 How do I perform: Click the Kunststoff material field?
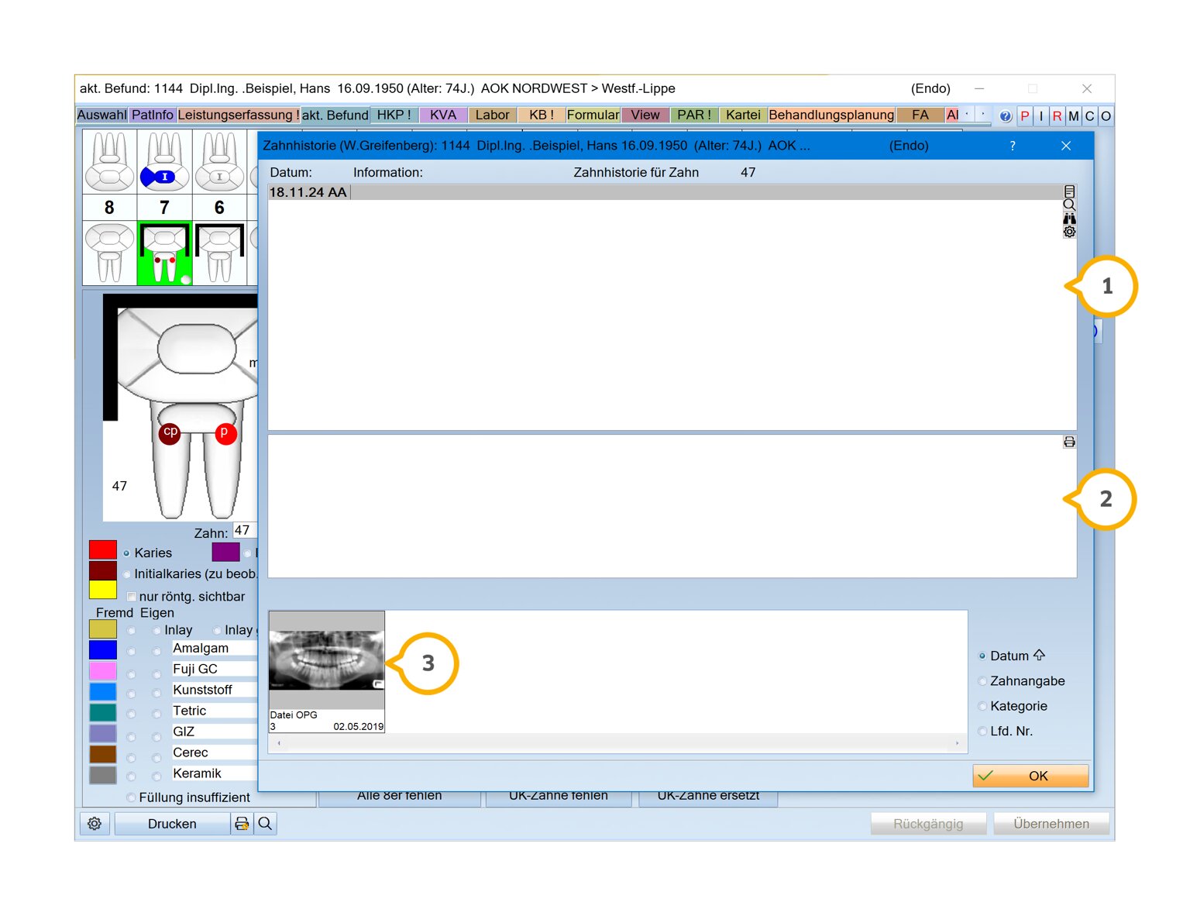pos(214,690)
